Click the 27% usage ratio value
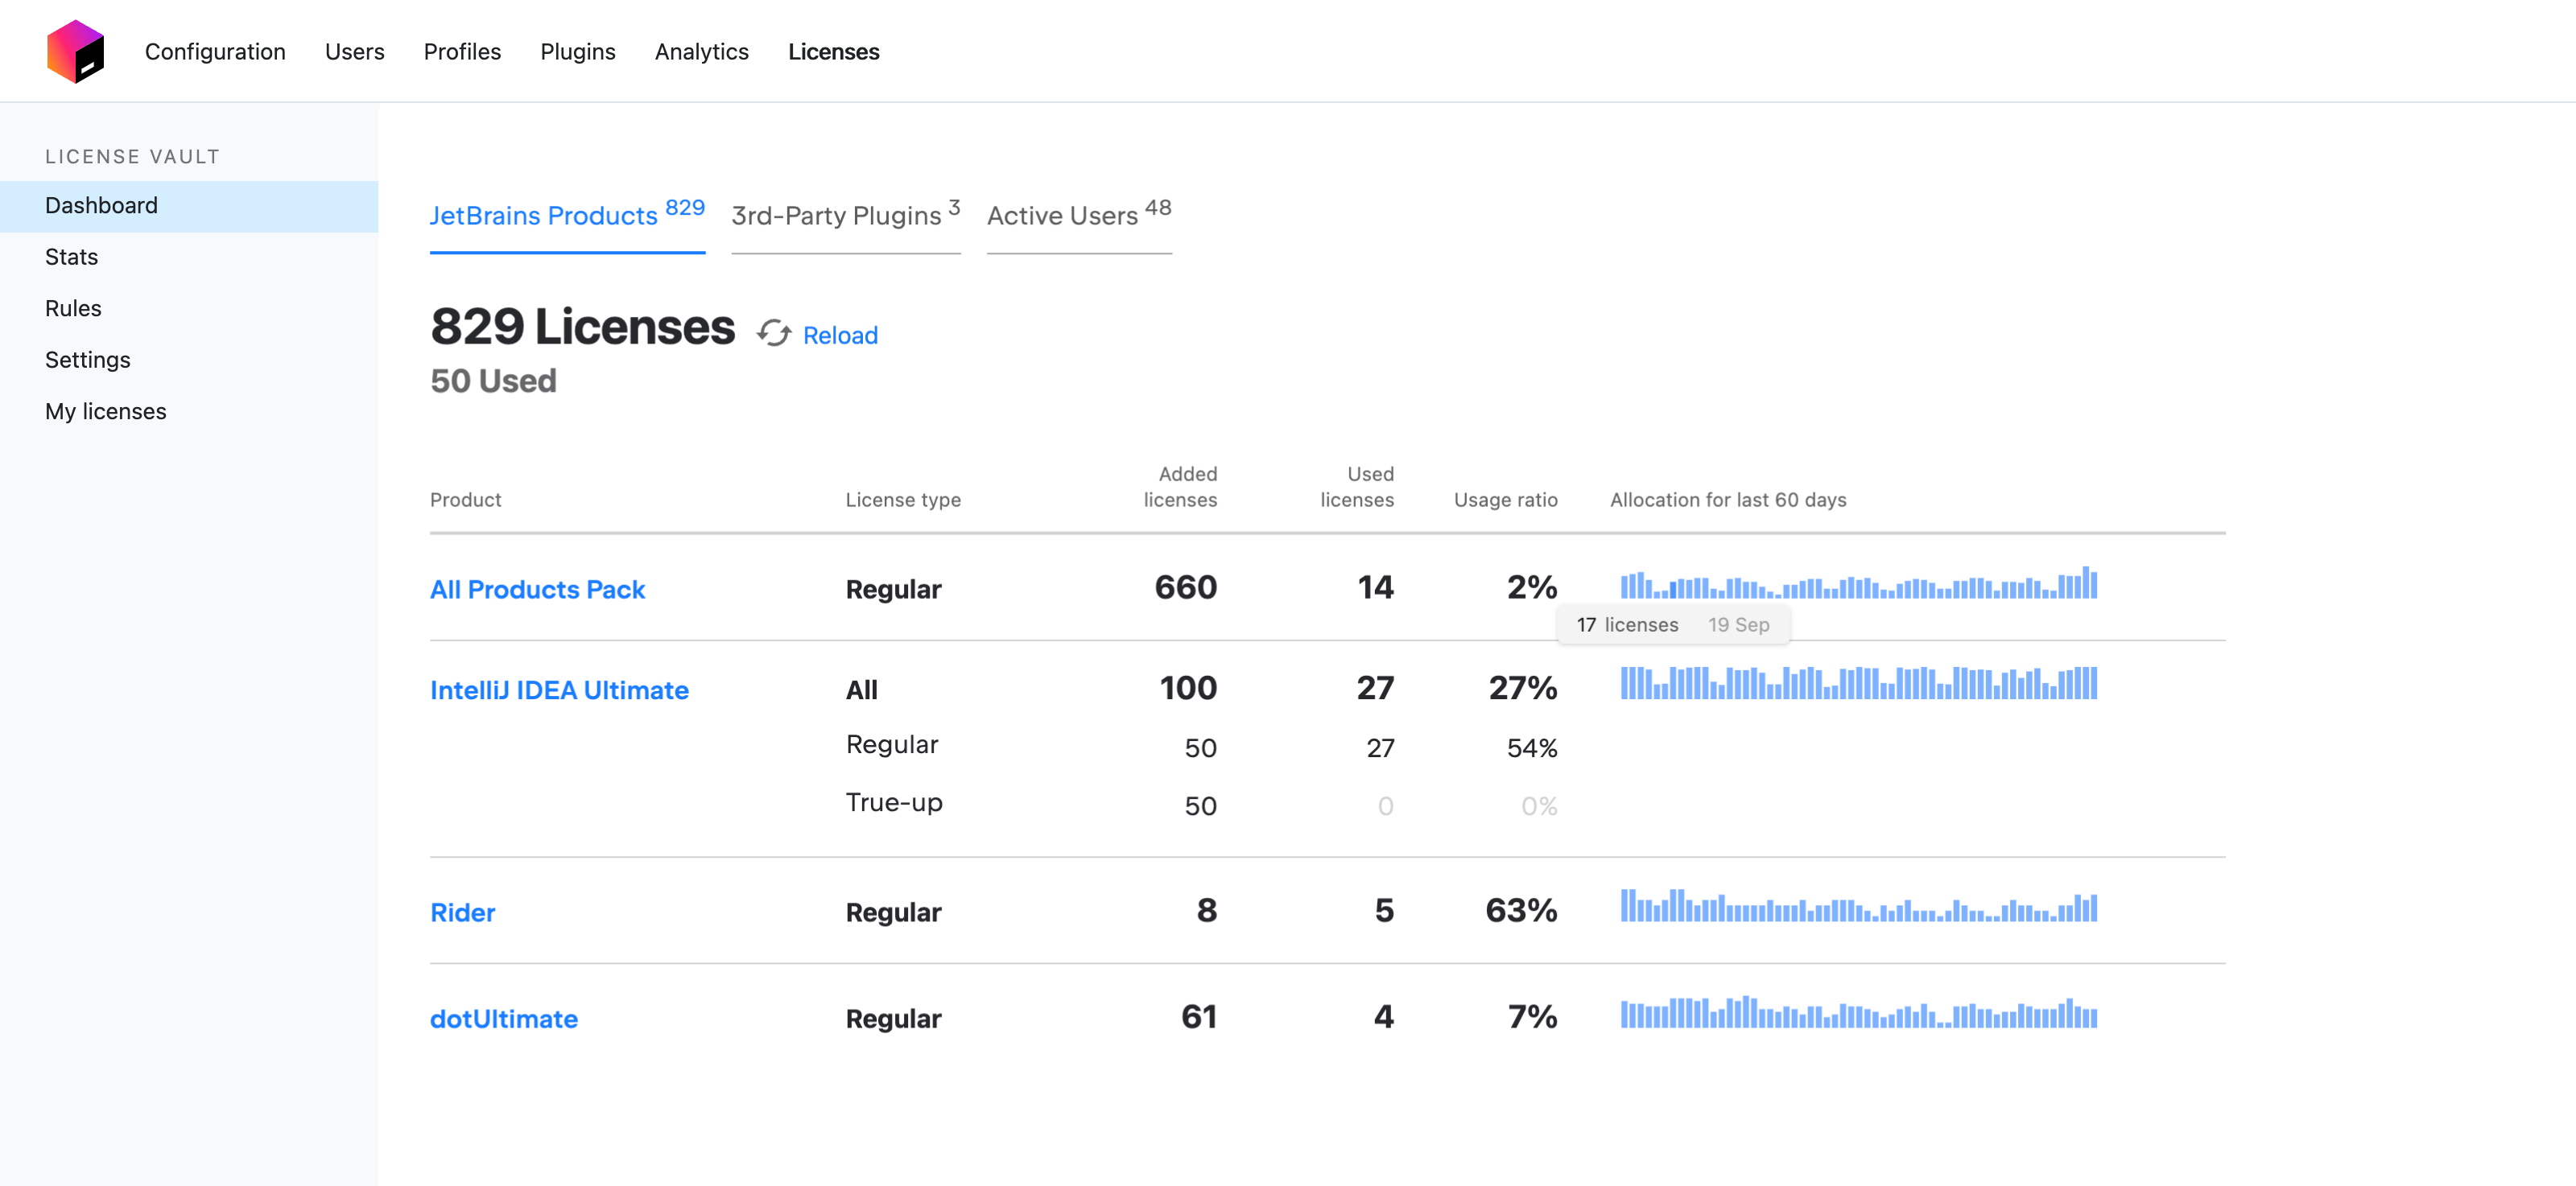The width and height of the screenshot is (2576, 1186). coord(1523,689)
